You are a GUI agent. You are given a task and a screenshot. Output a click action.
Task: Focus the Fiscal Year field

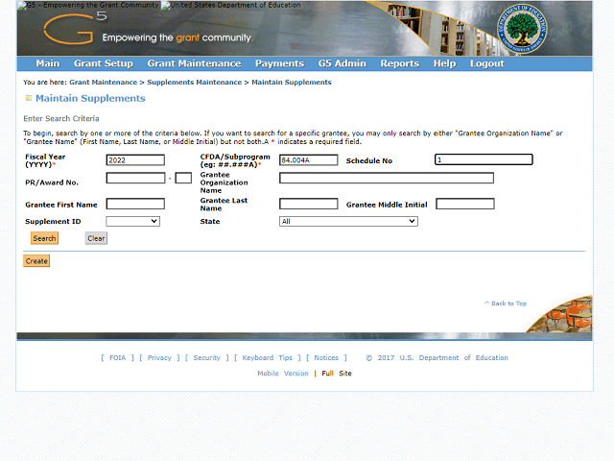[x=135, y=160]
